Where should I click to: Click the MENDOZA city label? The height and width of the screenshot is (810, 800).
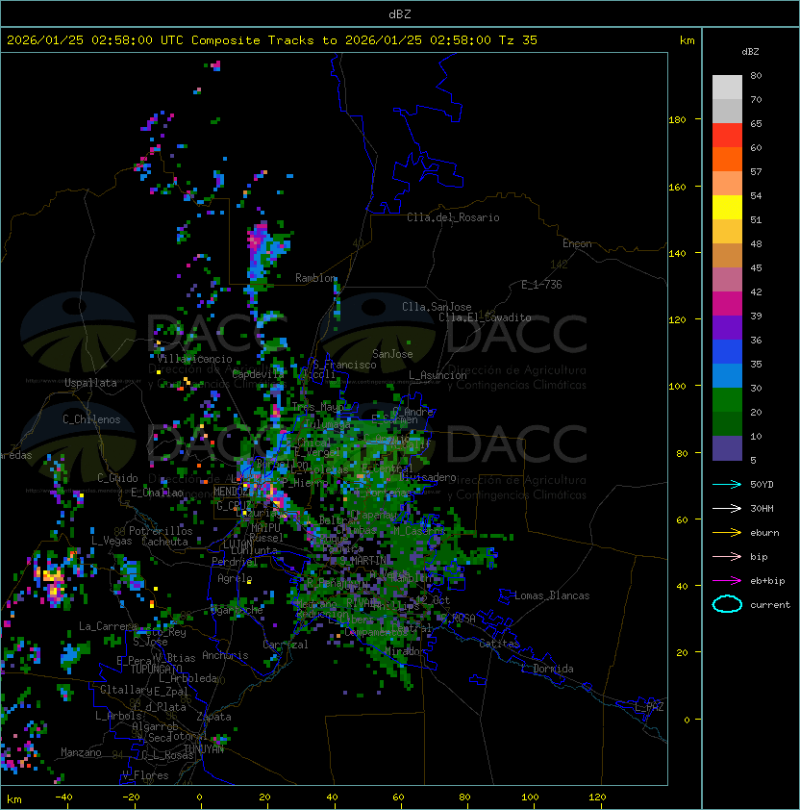point(232,492)
